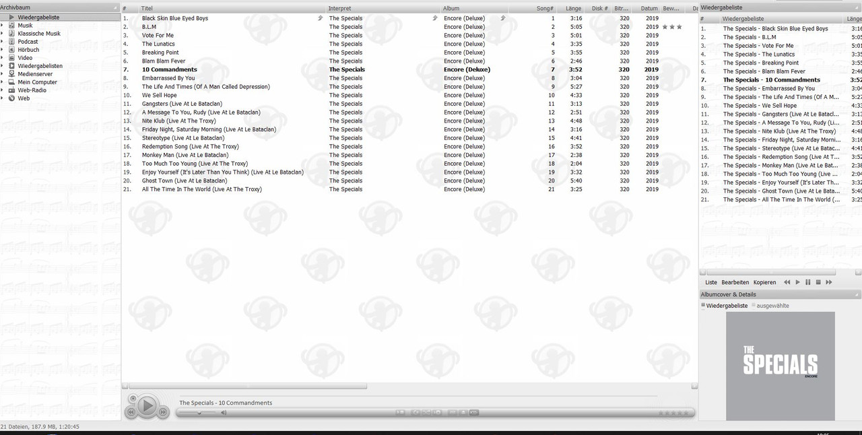Expand the Musik tree node
The image size is (862, 435).
pyautogui.click(x=2, y=25)
